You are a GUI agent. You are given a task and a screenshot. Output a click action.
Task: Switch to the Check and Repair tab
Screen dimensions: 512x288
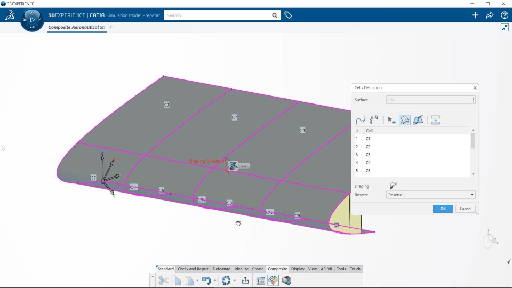point(193,269)
